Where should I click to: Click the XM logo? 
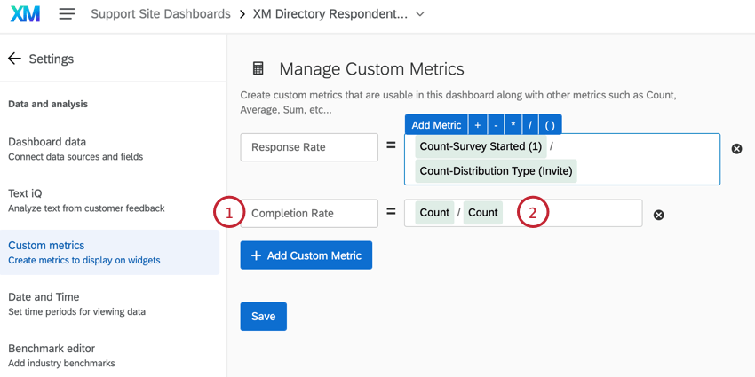click(x=25, y=14)
